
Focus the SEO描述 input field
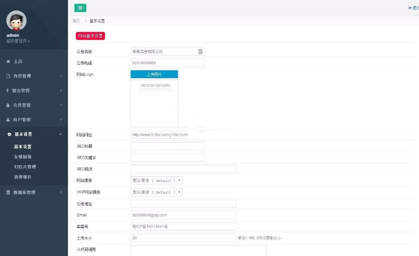click(183, 168)
